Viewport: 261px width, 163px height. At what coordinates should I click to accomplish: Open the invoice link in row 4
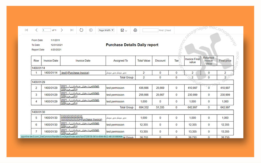click(x=80, y=102)
